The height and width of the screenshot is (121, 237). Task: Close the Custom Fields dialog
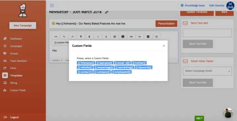tap(164, 46)
